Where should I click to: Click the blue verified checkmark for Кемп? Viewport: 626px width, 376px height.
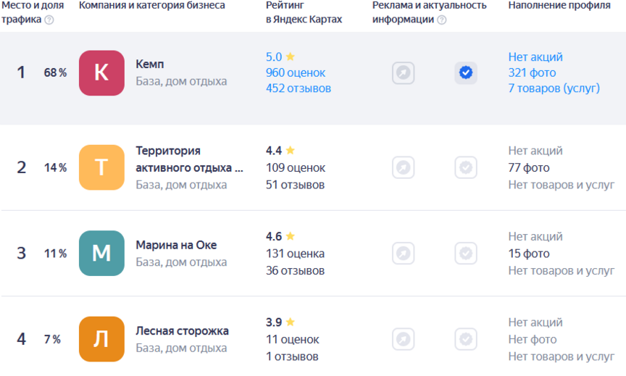466,73
